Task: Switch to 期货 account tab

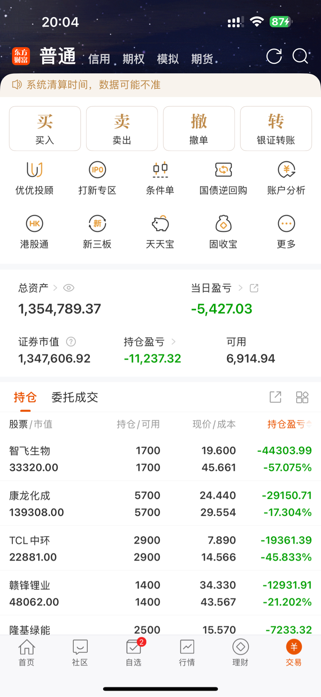Action: pos(202,59)
